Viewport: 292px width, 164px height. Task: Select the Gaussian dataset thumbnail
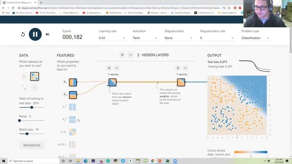(x=24, y=87)
